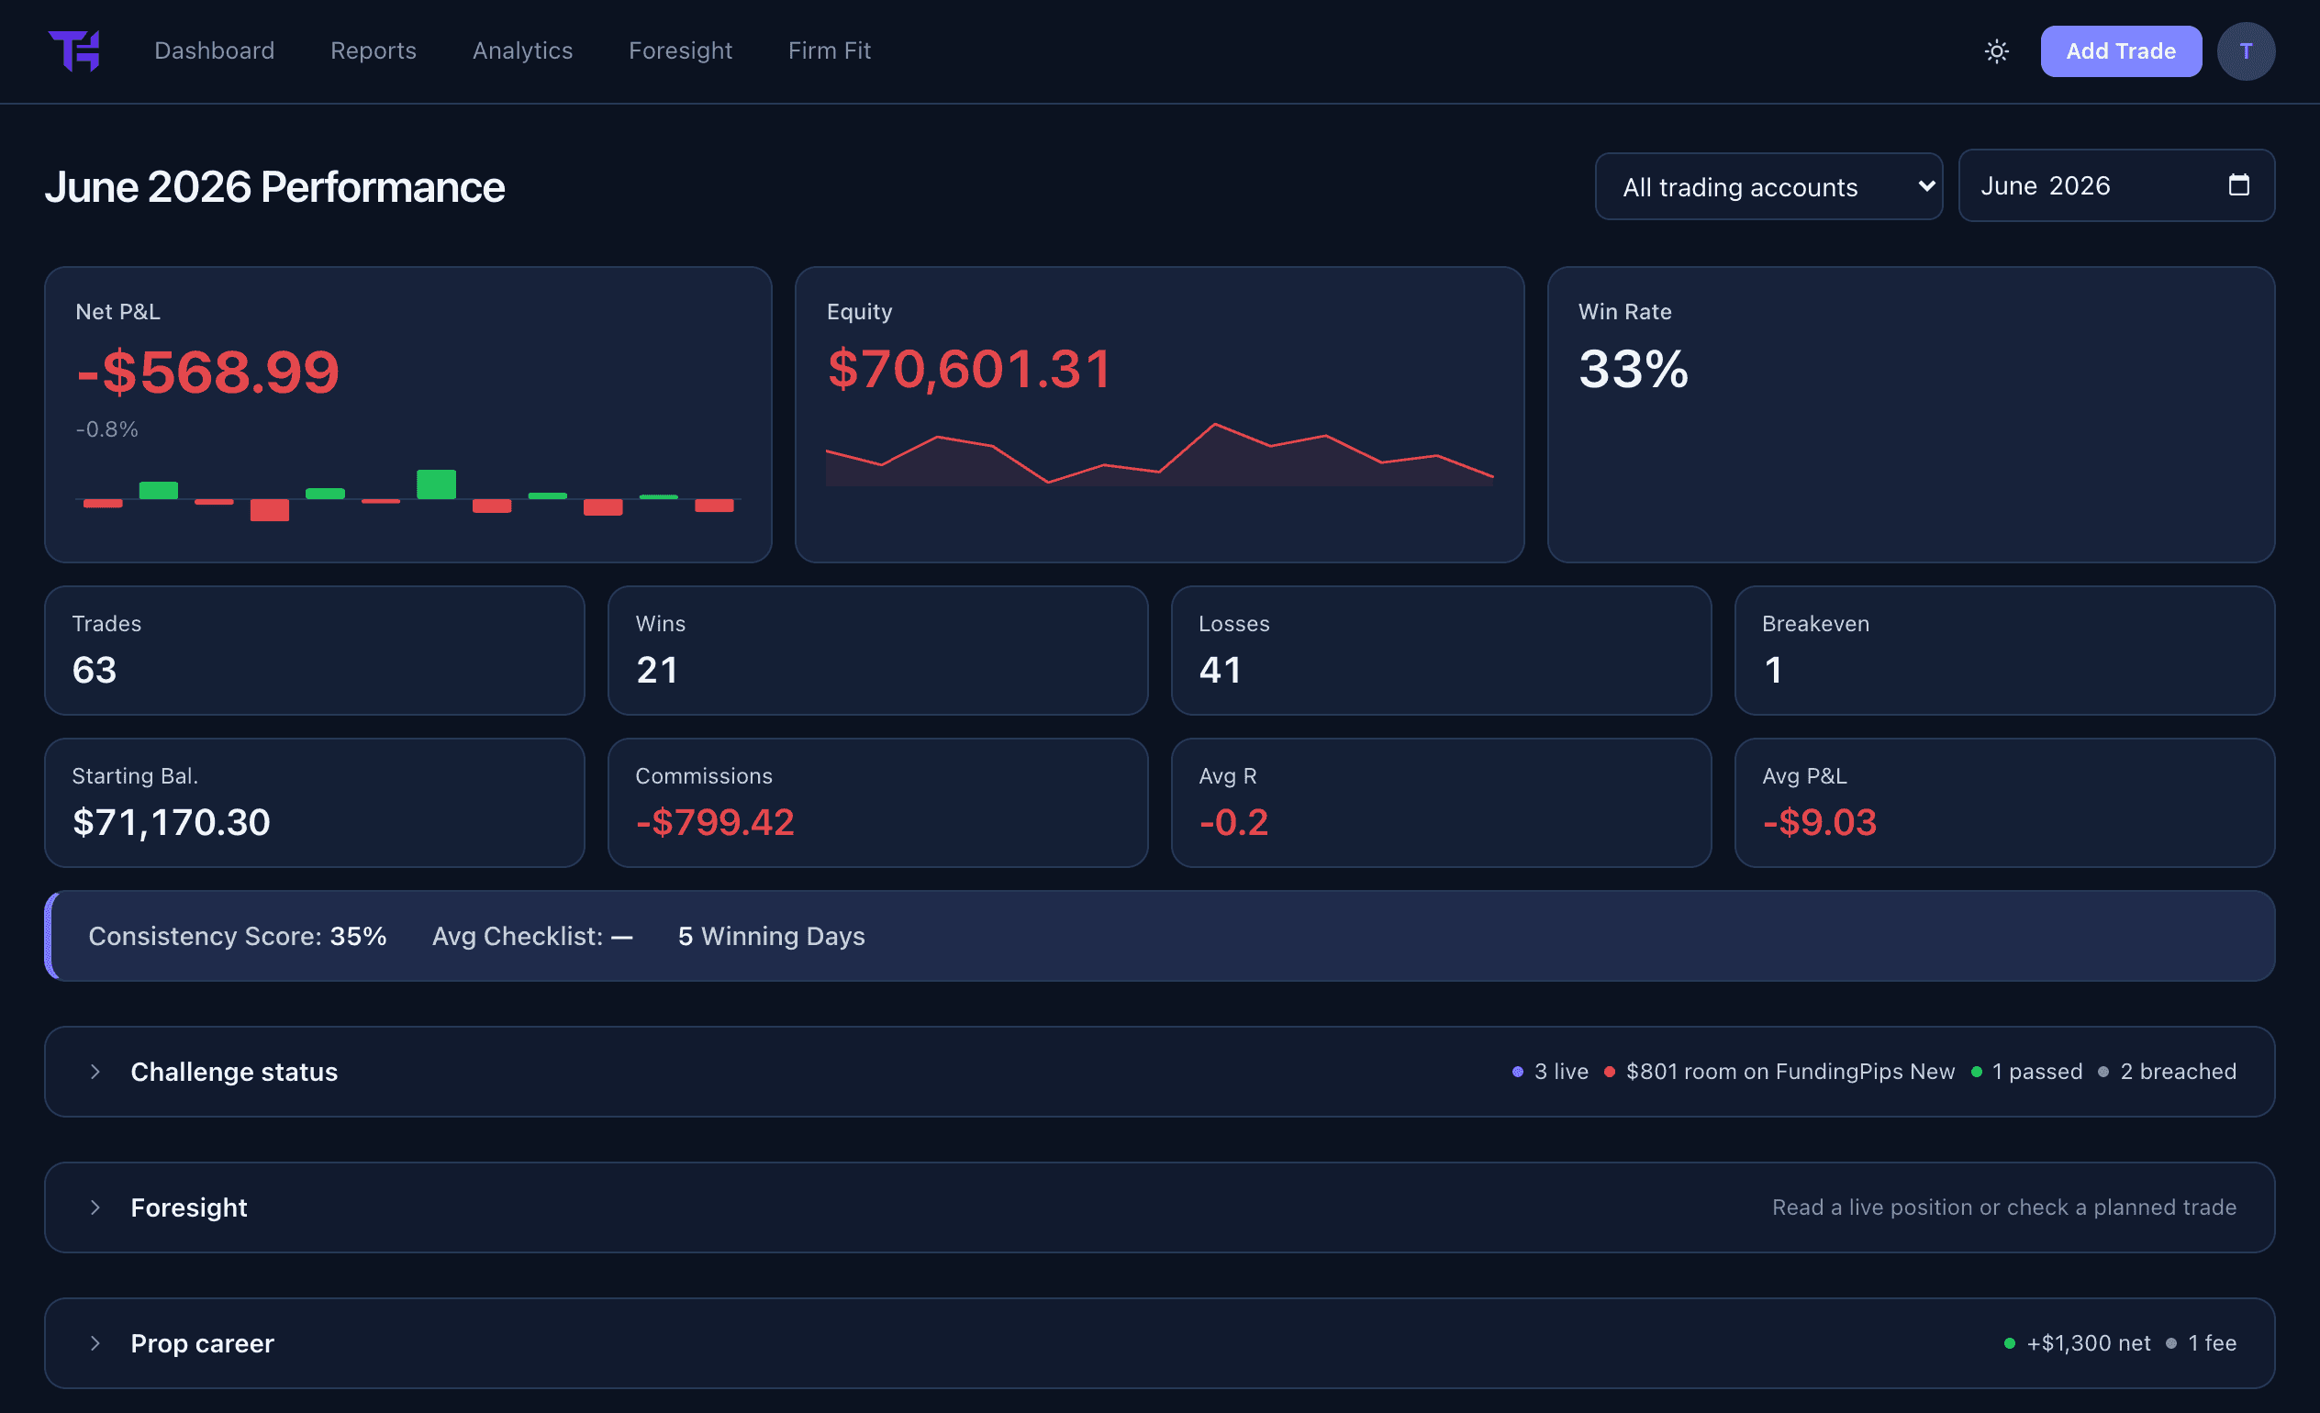Switch to the Analytics nav item
Viewport: 2320px width, 1413px height.
click(522, 50)
